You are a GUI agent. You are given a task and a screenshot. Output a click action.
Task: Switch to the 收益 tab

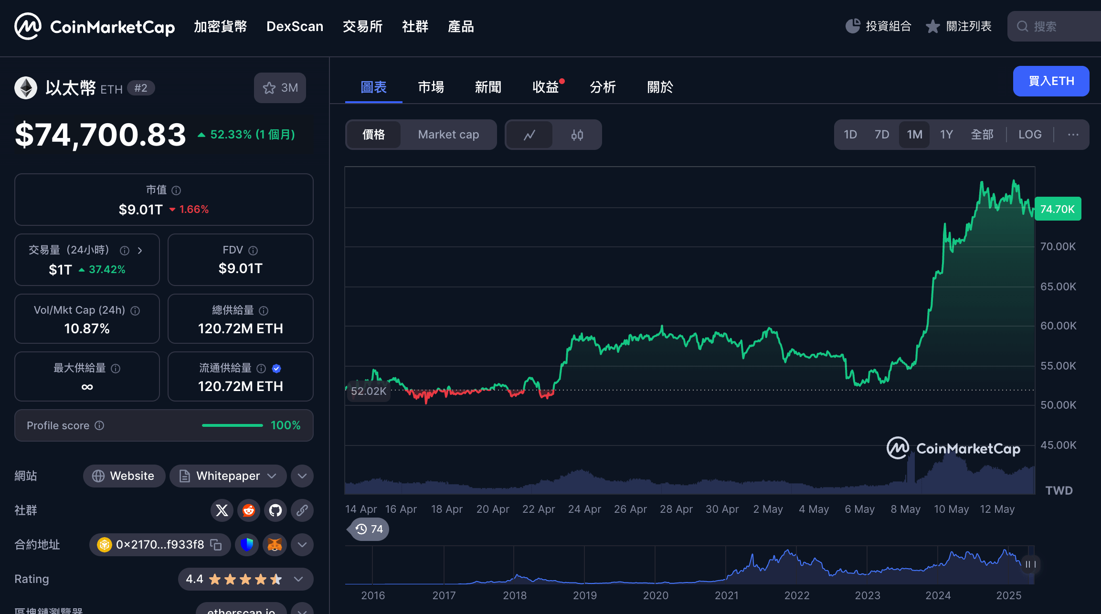tap(546, 87)
